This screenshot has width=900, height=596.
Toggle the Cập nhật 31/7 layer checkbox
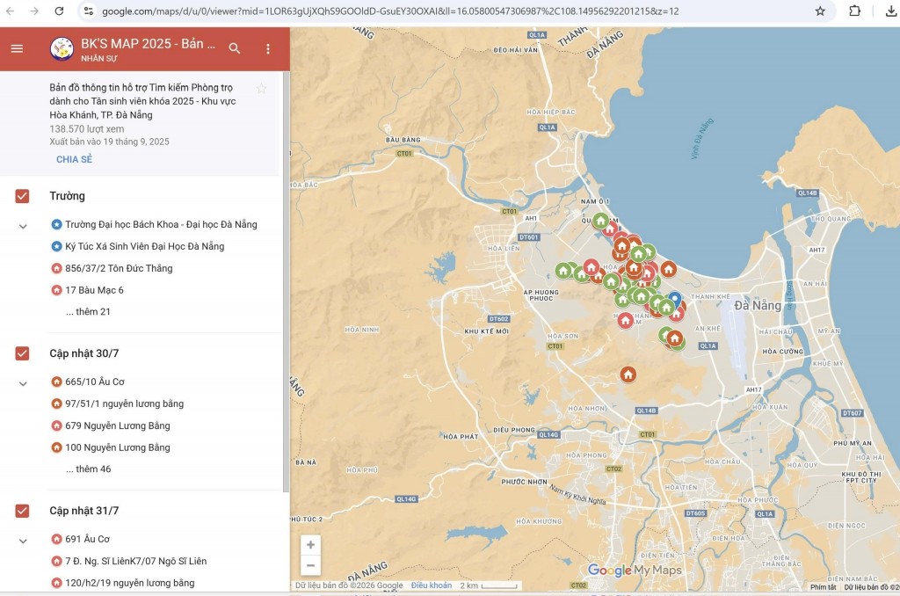pos(22,510)
